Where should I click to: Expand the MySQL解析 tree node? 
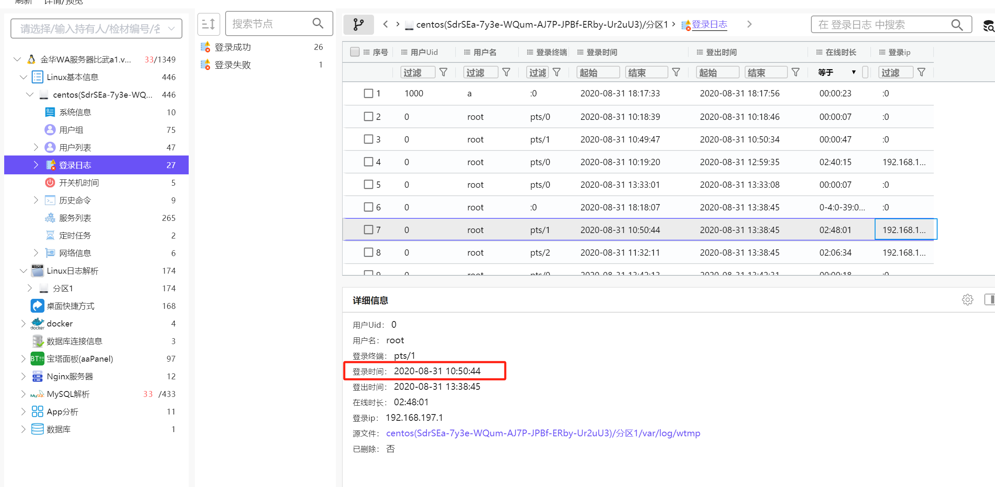click(x=23, y=394)
